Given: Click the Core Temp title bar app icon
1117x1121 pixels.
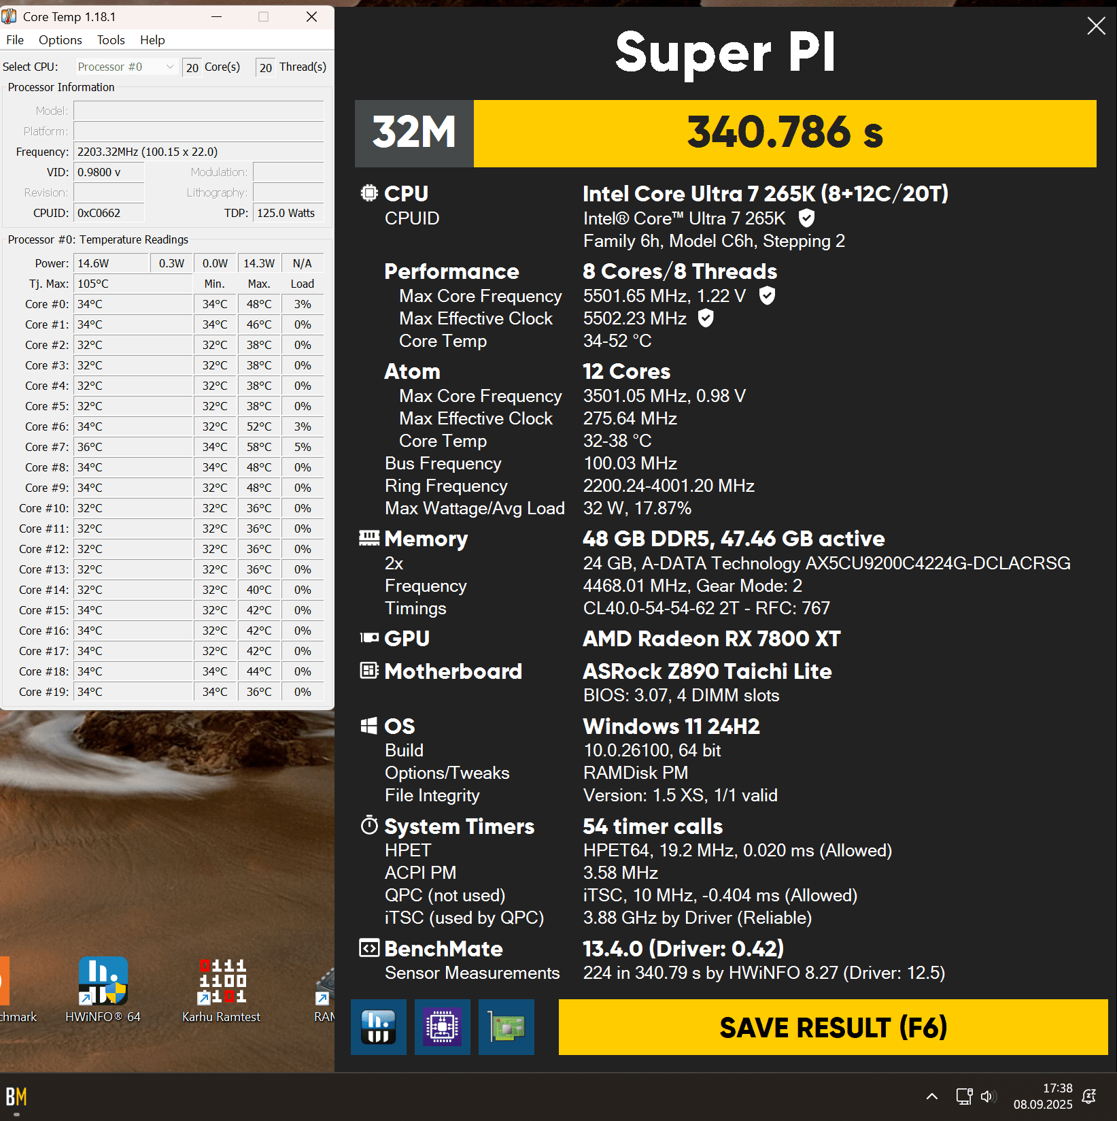Looking at the screenshot, I should tap(10, 16).
